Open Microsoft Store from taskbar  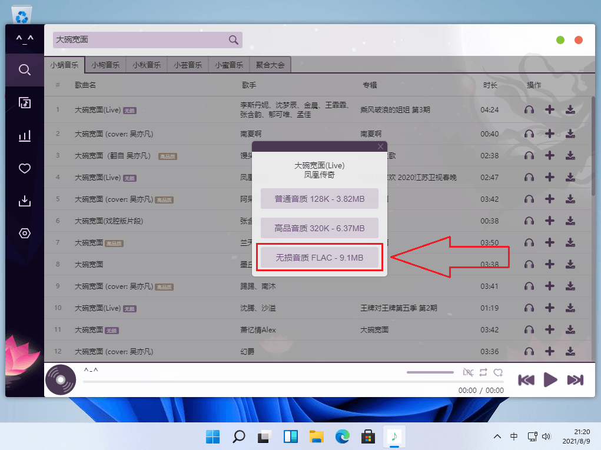[368, 436]
